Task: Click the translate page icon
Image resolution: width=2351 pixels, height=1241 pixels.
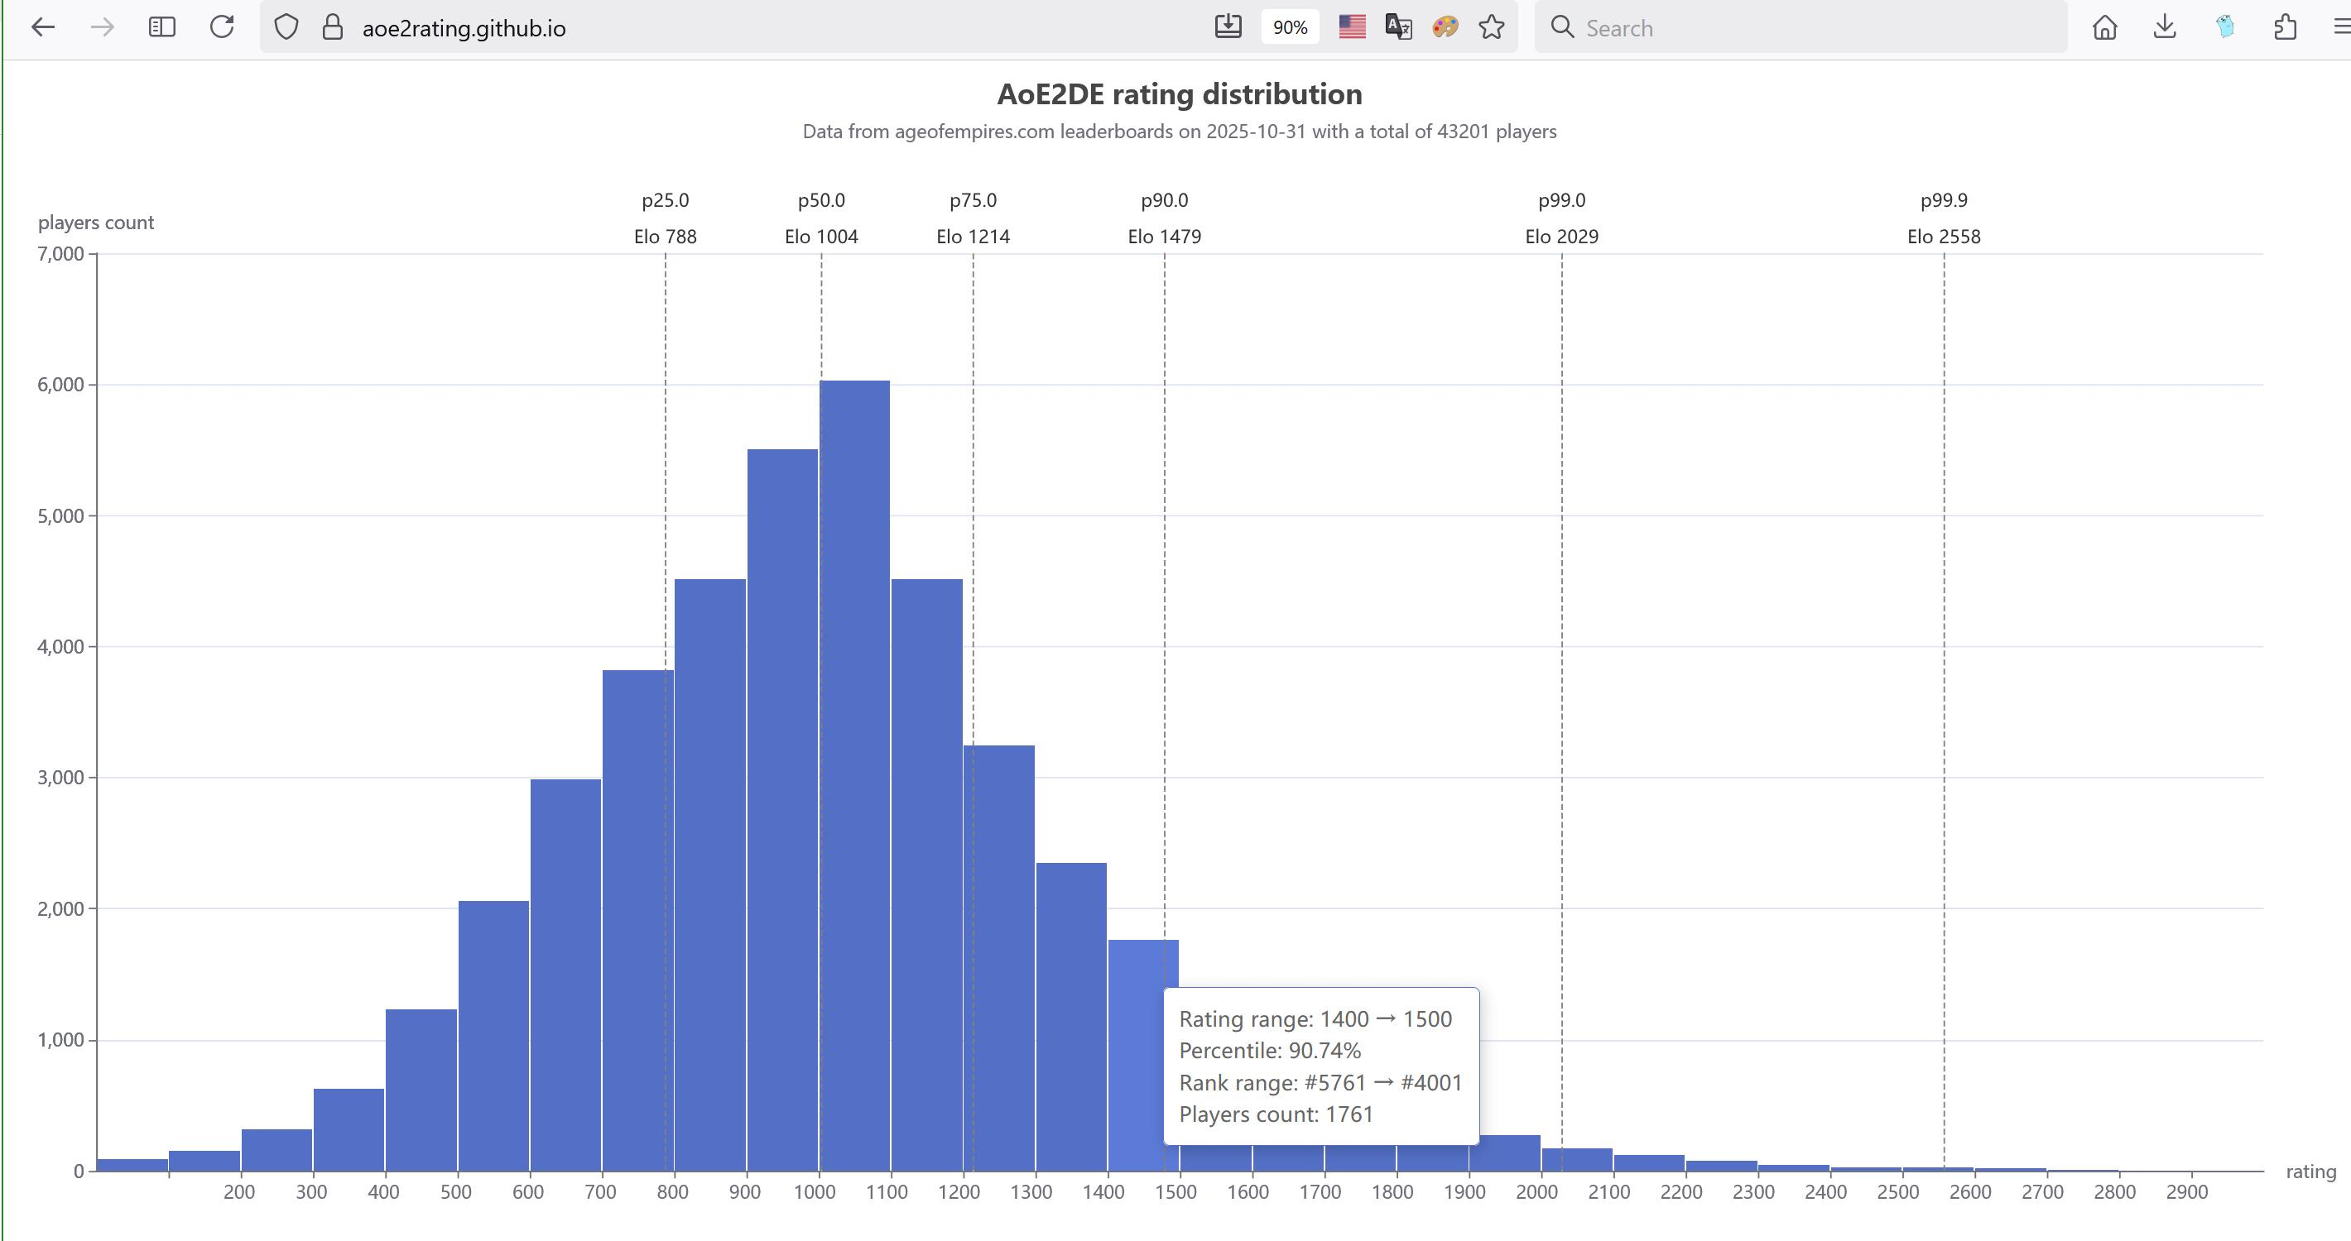Action: (1398, 27)
